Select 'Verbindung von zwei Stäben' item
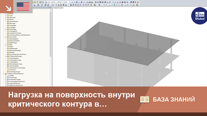207x116 pixels. click(x=17, y=68)
